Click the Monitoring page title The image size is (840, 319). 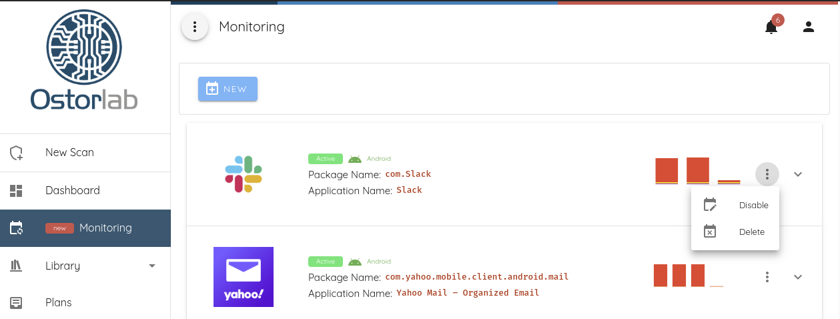point(252,27)
